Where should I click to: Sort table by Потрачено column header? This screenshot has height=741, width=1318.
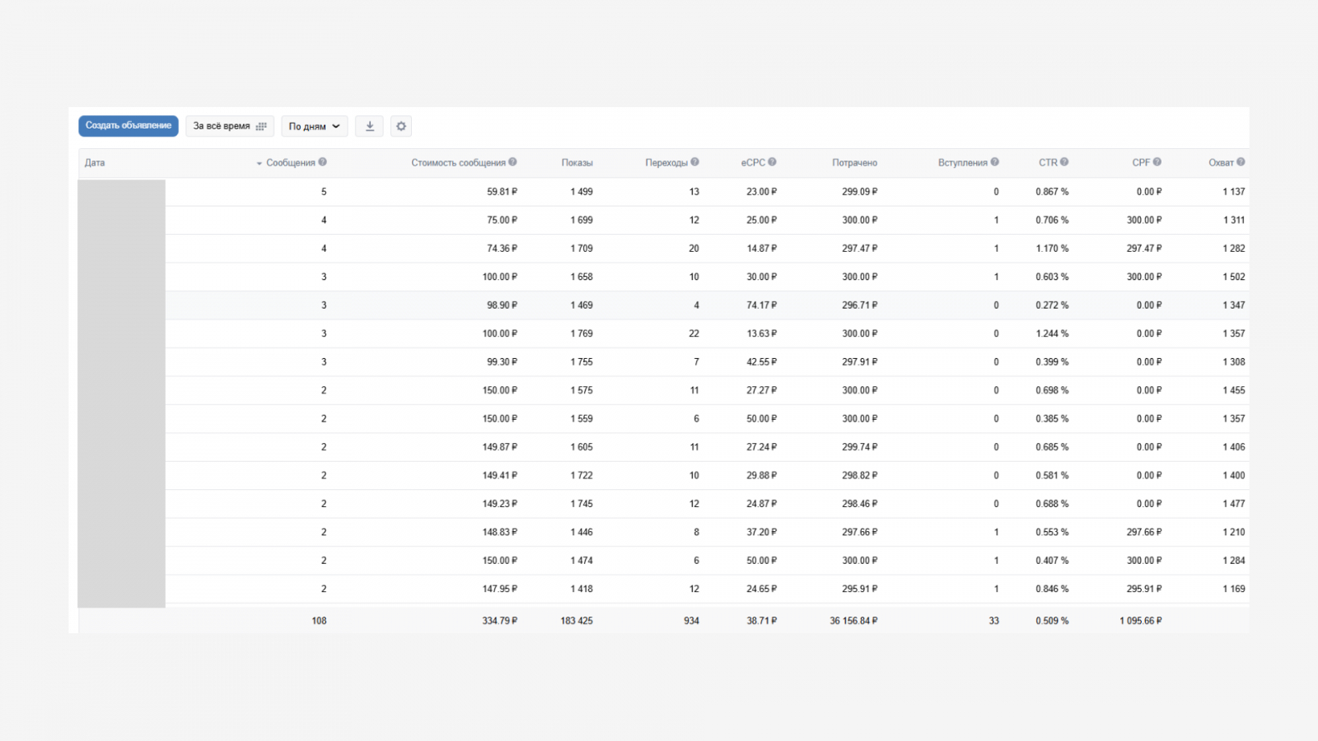point(854,163)
